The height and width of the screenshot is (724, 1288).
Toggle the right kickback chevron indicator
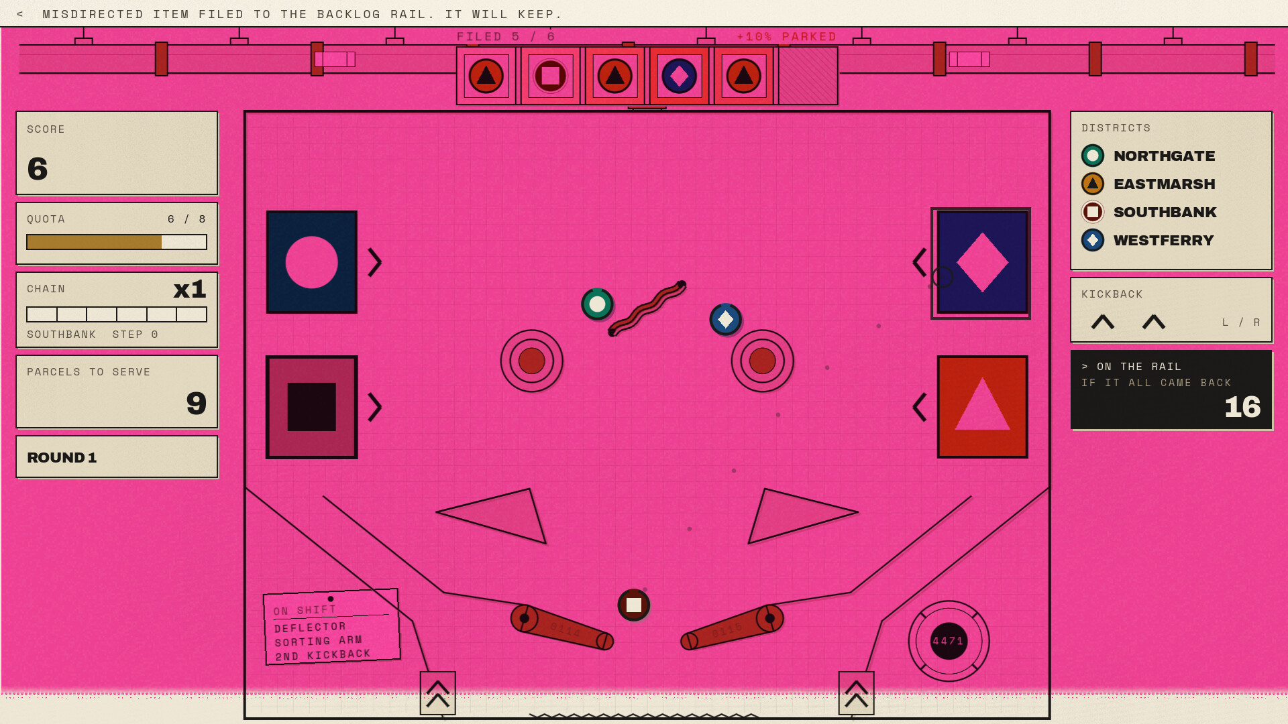1153,322
